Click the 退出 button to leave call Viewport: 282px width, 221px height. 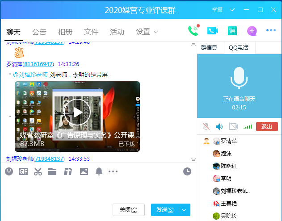[x=267, y=126]
